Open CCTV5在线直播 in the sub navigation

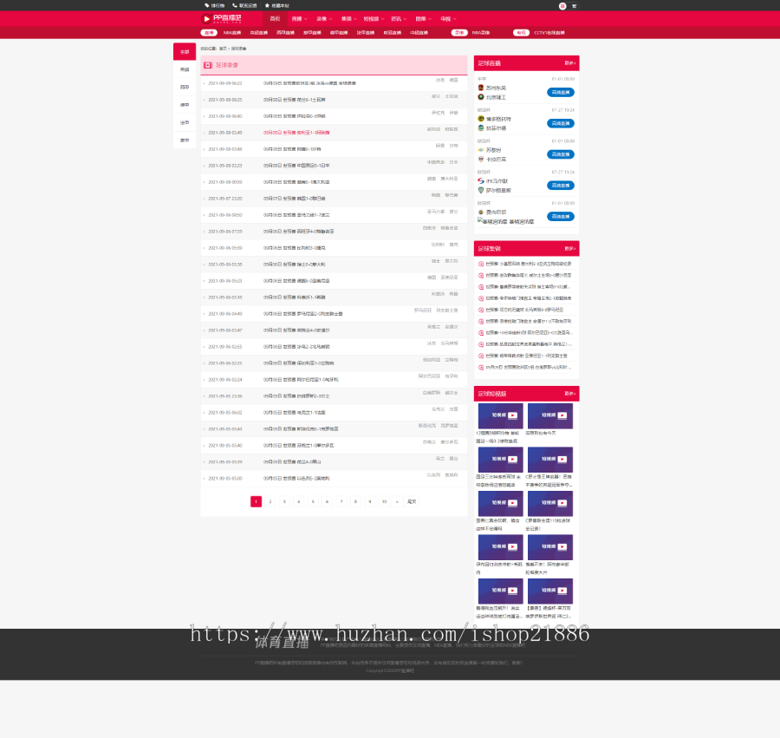[x=549, y=33]
